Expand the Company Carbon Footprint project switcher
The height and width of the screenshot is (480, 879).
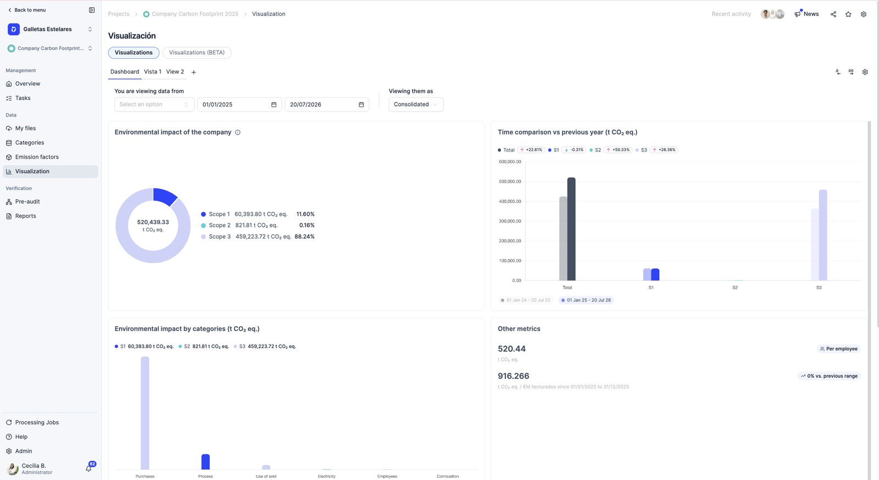coord(90,48)
